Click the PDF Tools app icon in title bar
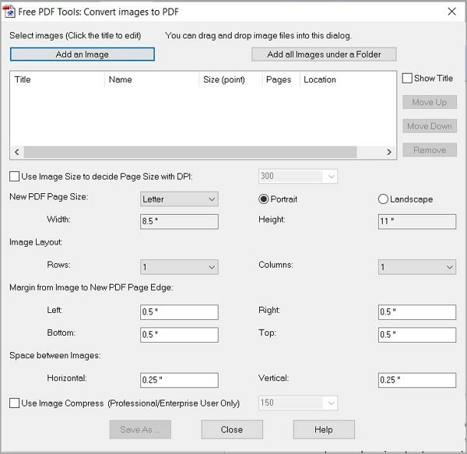The image size is (467, 454). tap(9, 12)
